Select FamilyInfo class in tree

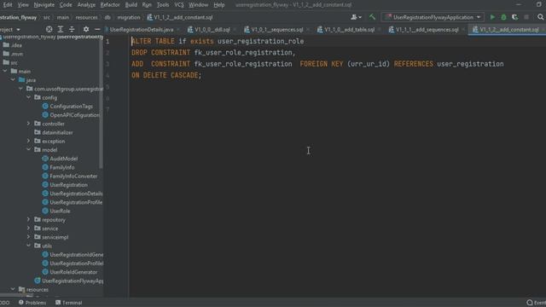(x=61, y=167)
